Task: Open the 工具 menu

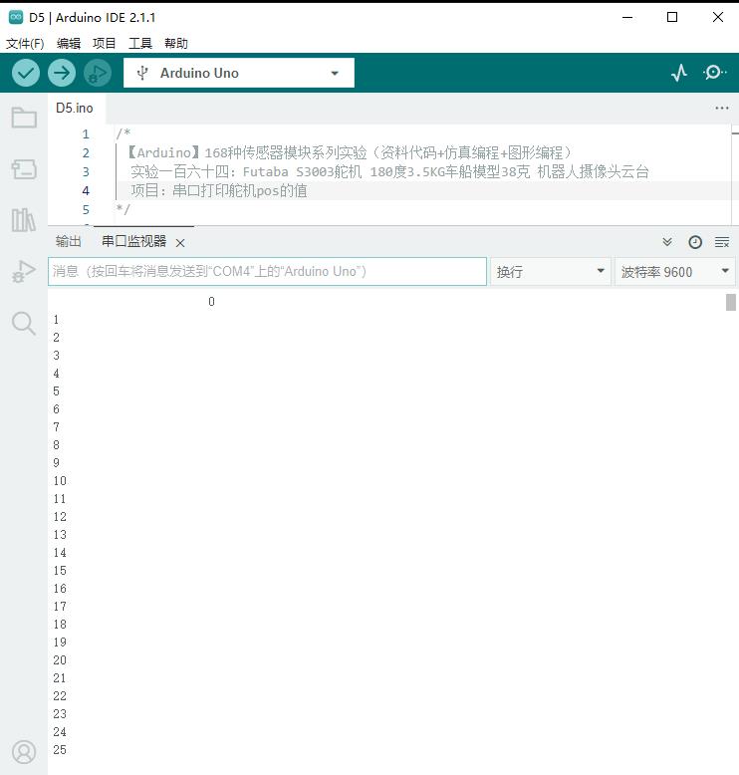Action: click(x=140, y=44)
